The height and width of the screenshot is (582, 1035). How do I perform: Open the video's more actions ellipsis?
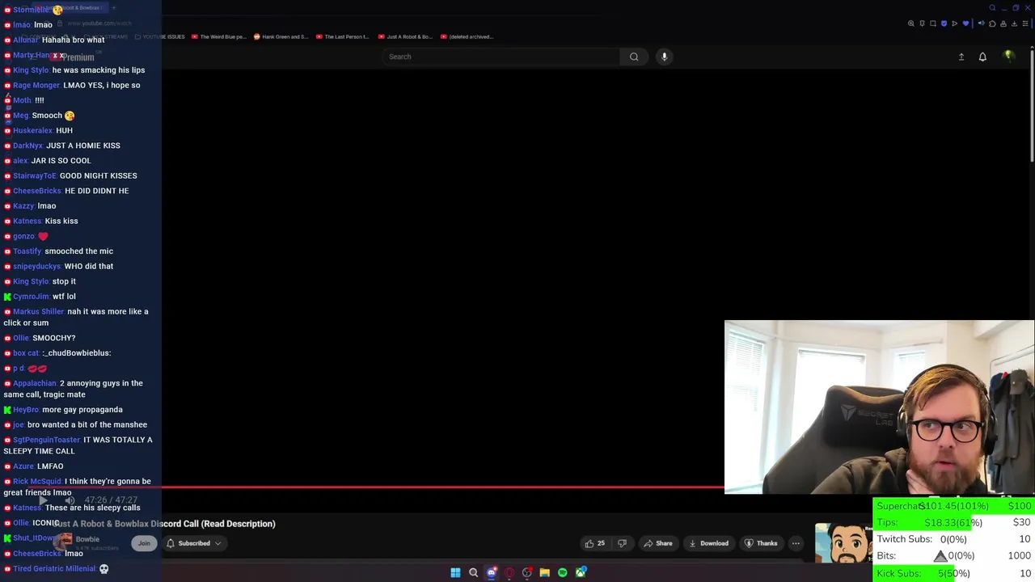[x=796, y=543]
